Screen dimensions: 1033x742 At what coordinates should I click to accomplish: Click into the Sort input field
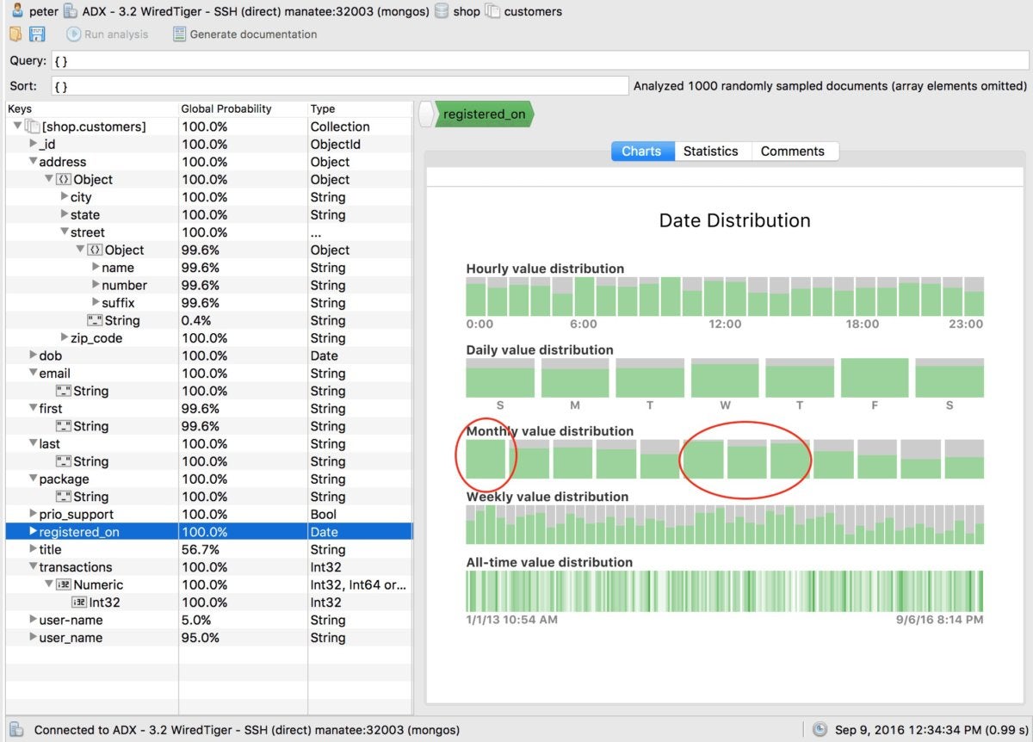[341, 86]
